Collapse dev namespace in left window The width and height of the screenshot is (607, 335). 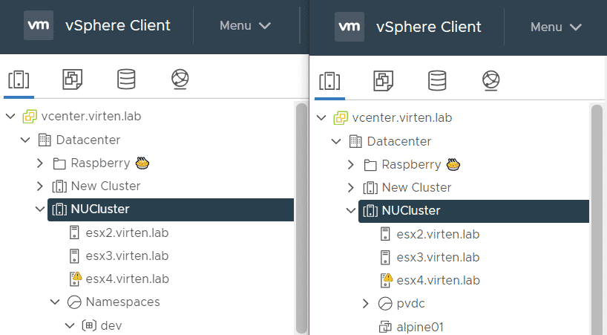(70, 325)
